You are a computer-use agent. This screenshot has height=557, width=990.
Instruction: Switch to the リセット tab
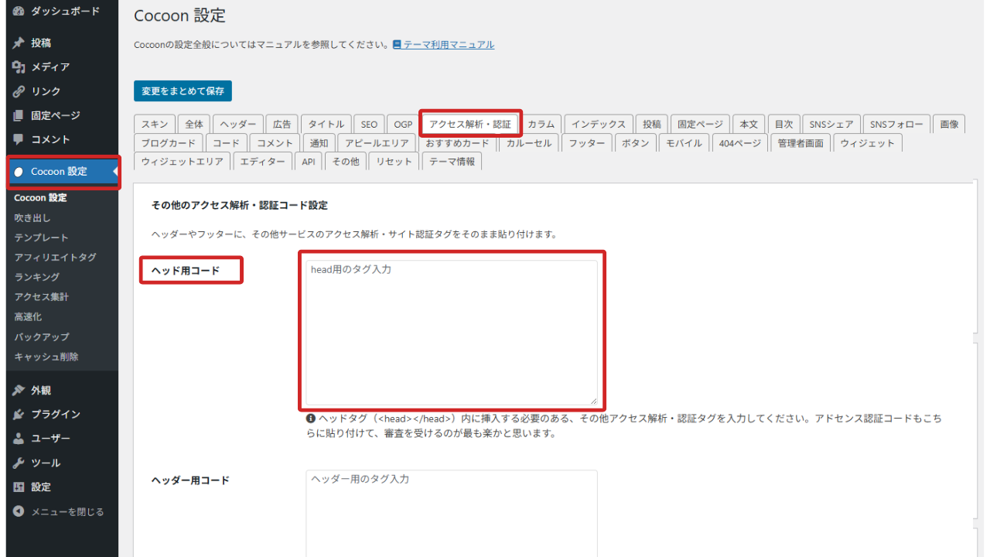coord(394,162)
